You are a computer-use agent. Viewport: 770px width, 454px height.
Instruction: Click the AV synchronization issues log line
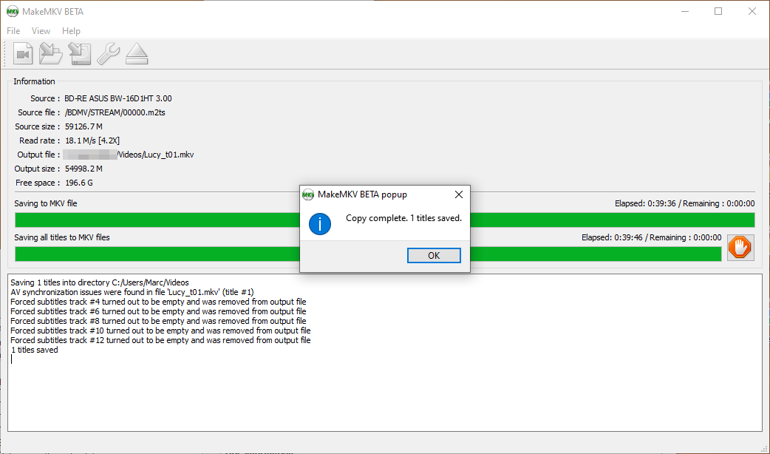[x=132, y=292]
